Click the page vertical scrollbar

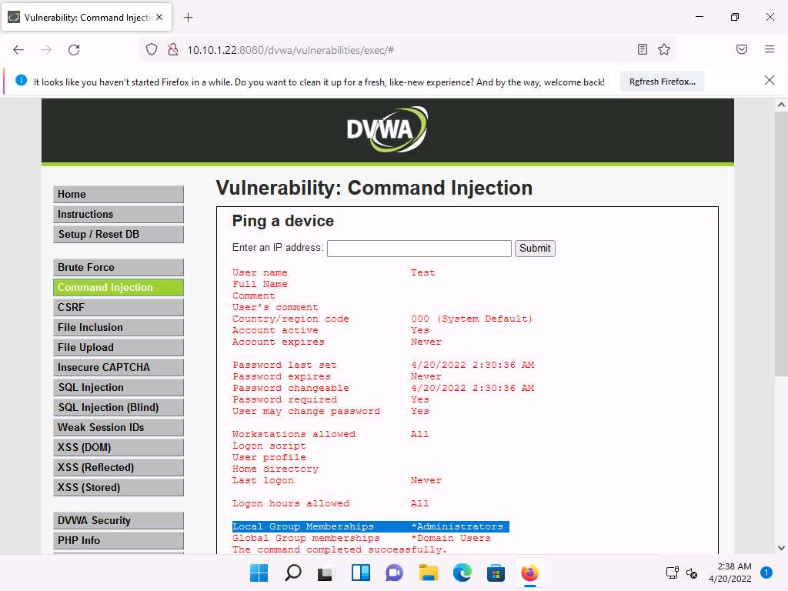point(780,308)
